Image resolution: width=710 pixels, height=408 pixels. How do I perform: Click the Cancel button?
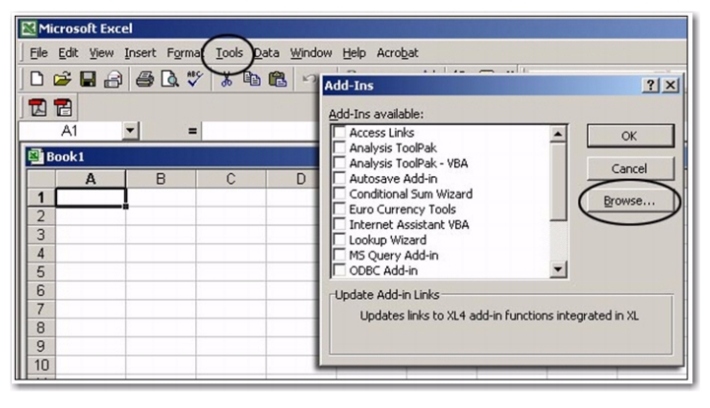(630, 168)
